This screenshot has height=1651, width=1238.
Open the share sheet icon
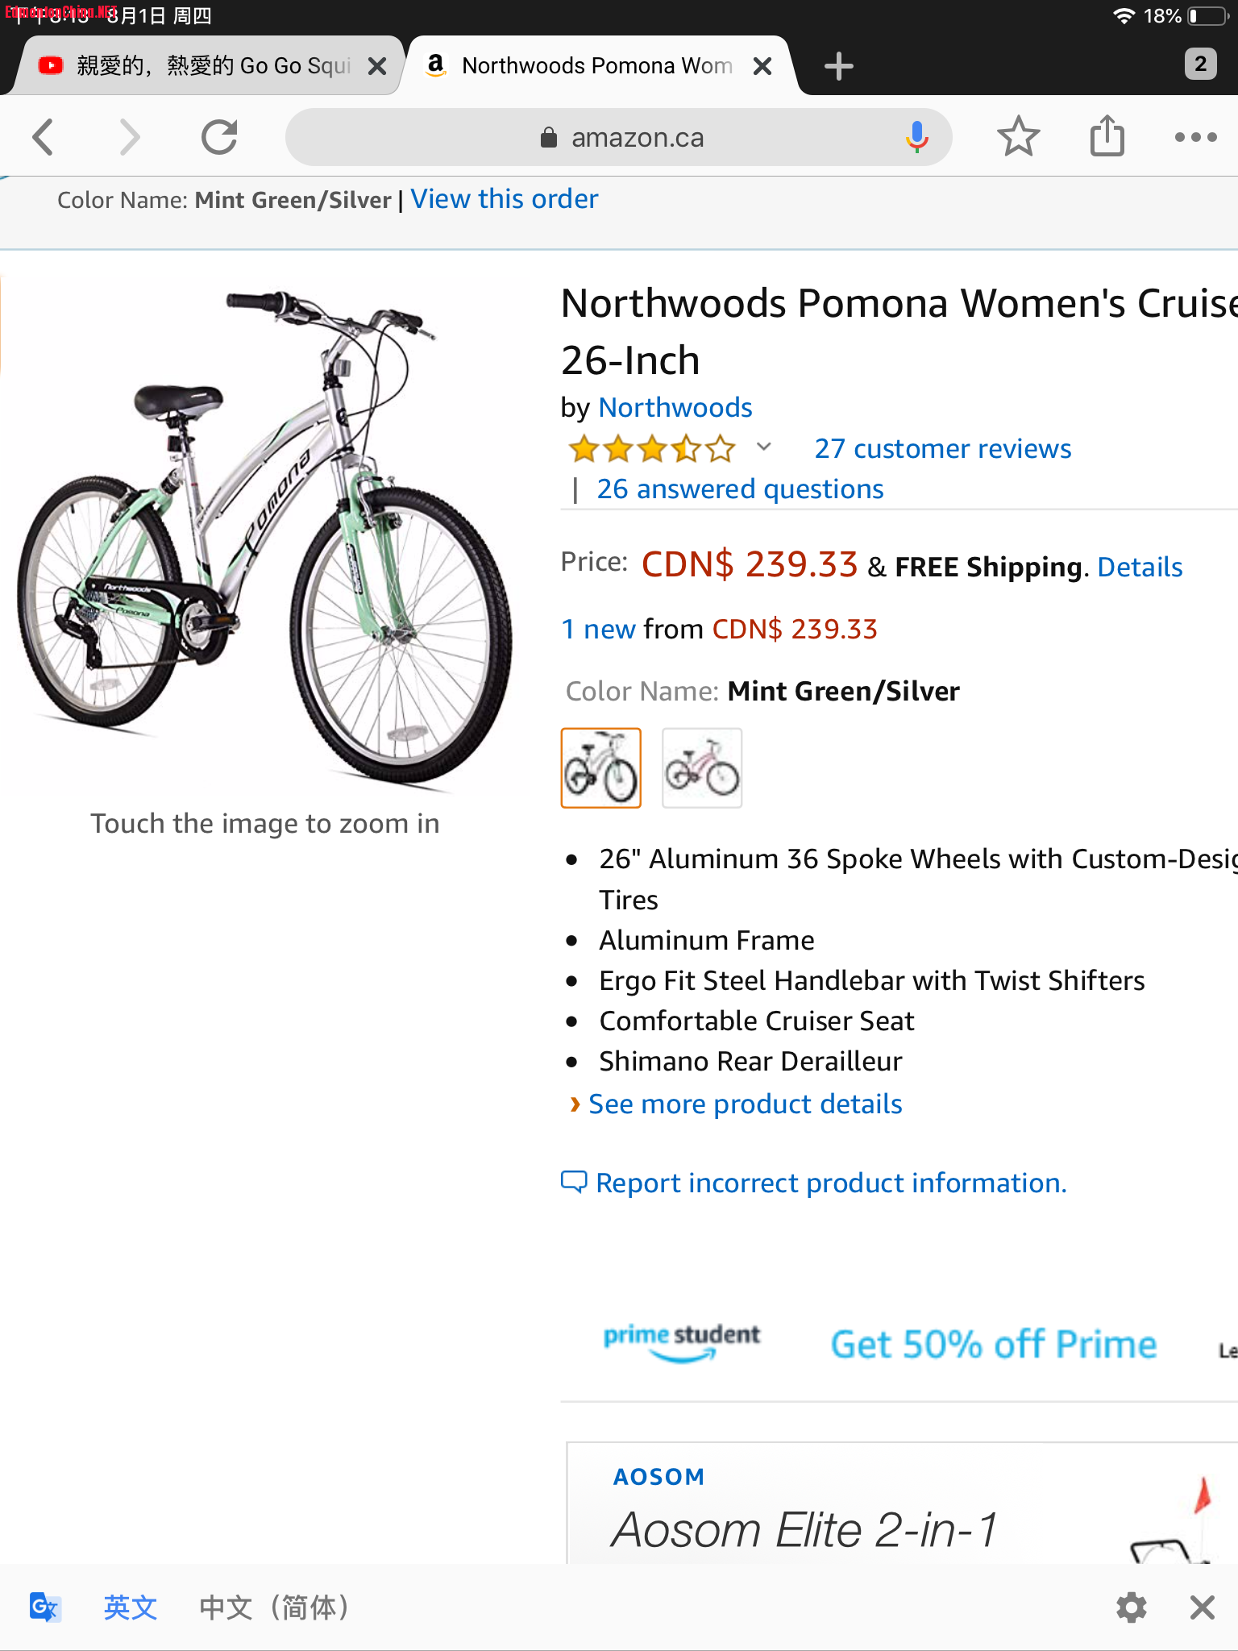coord(1107,135)
